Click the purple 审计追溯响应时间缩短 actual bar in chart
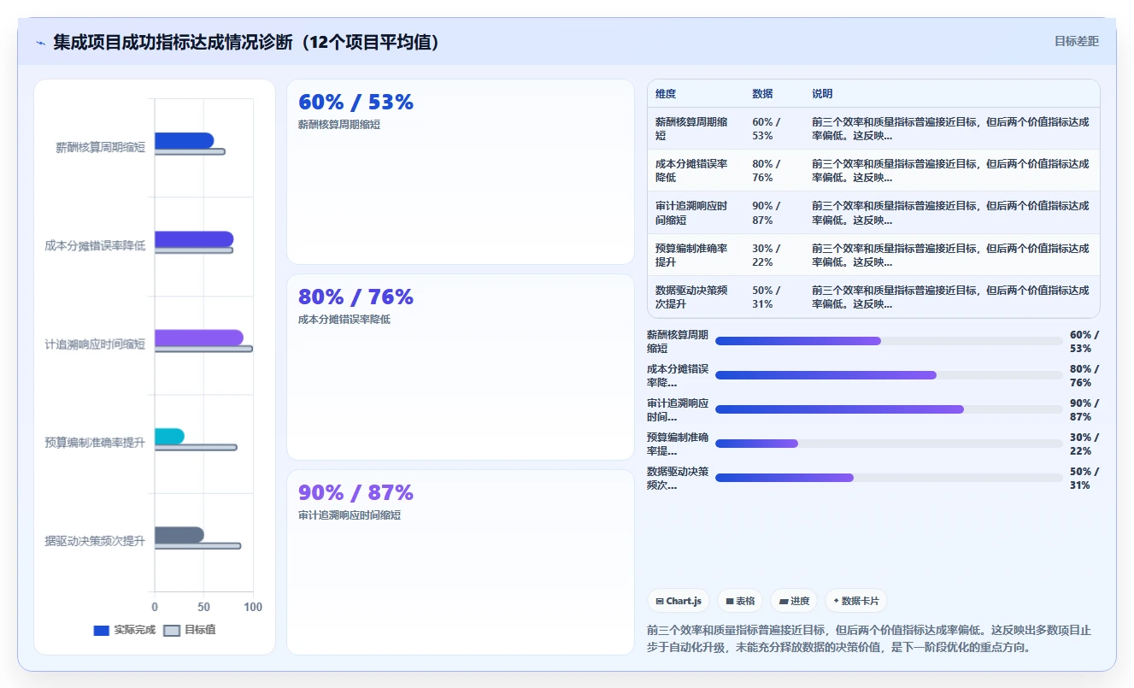 click(199, 338)
